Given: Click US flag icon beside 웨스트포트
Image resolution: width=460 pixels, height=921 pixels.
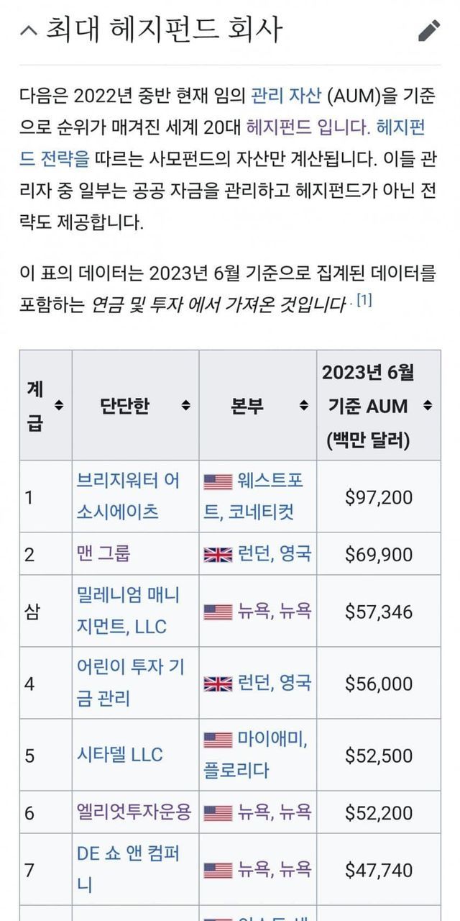Looking at the screenshot, I should coord(218,481).
